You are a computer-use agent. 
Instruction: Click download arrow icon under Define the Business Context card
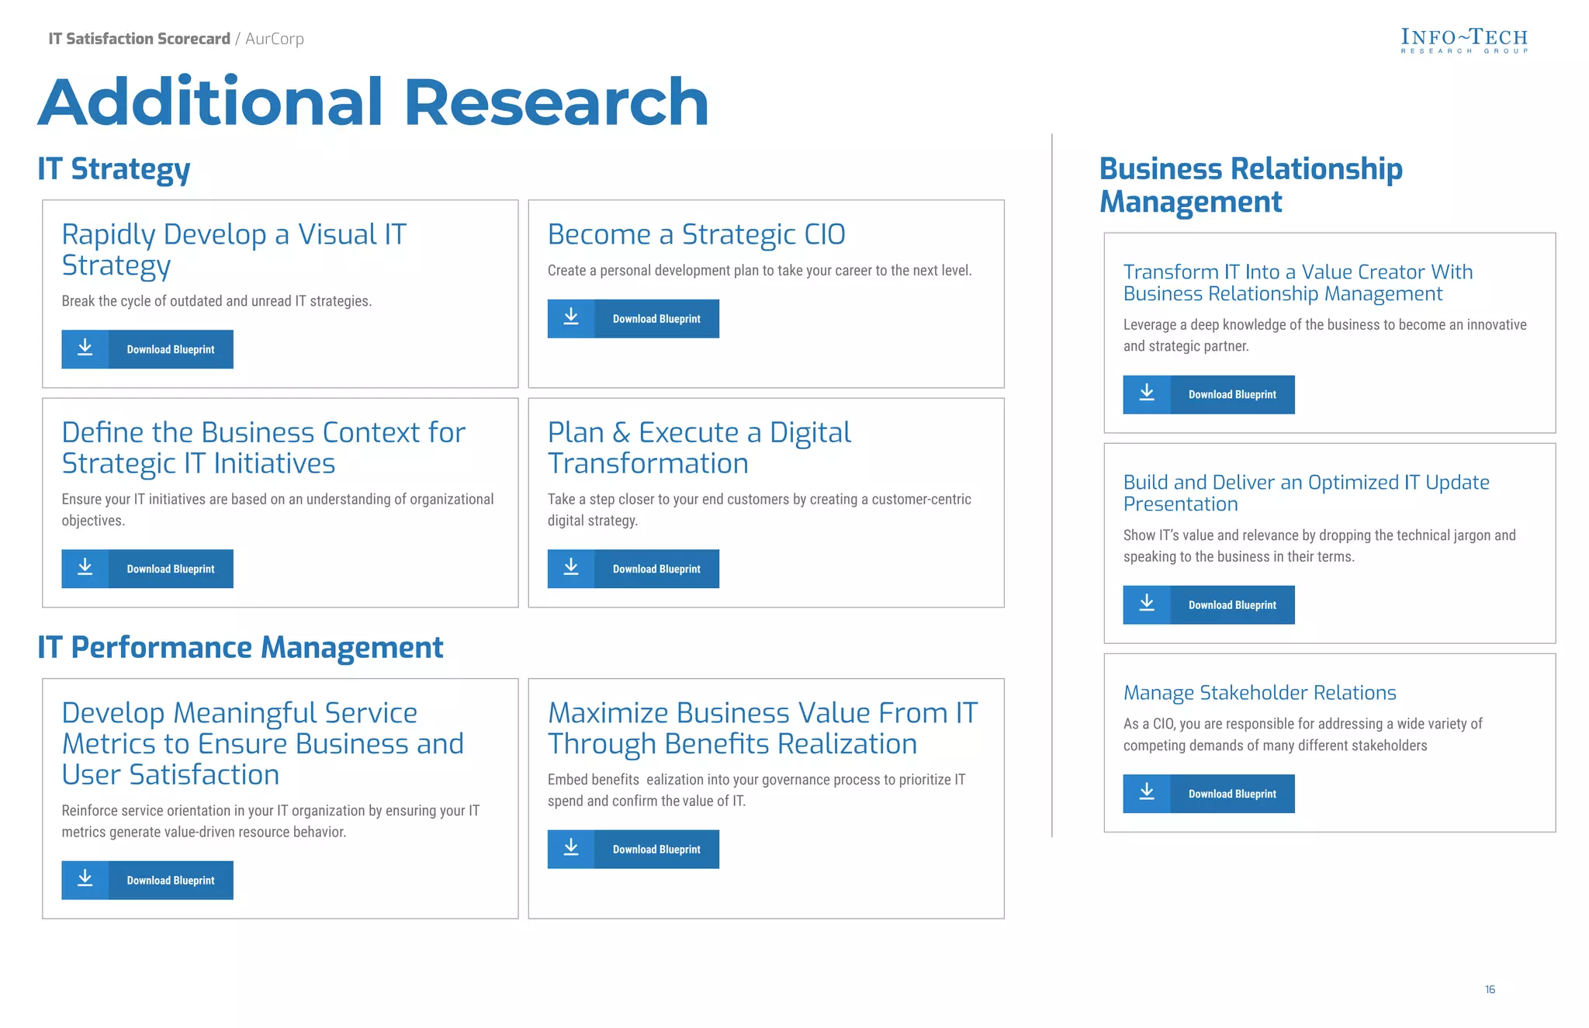[x=85, y=569]
